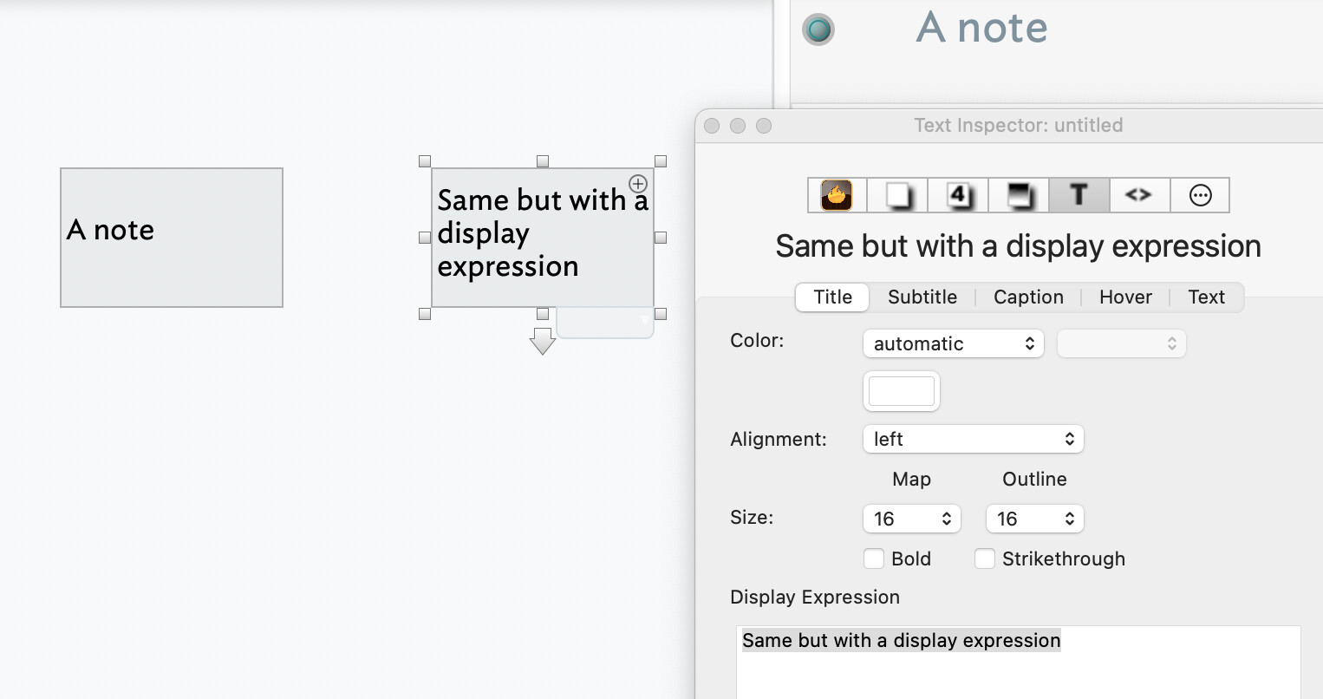
Task: Open the Appearance inspector gradient icon
Action: [1019, 195]
